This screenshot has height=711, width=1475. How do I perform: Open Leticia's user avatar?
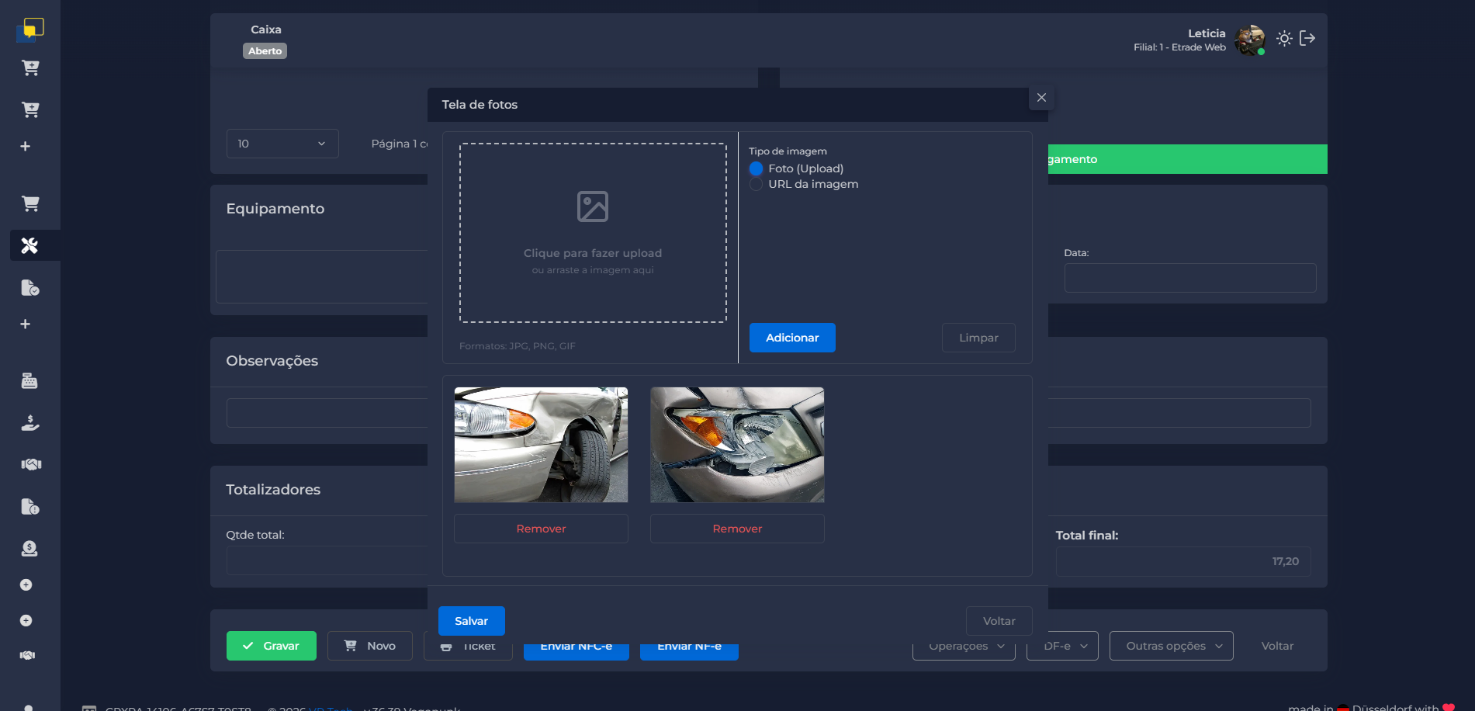click(1249, 40)
